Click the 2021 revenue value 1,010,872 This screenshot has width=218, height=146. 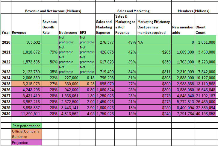coord(26,50)
